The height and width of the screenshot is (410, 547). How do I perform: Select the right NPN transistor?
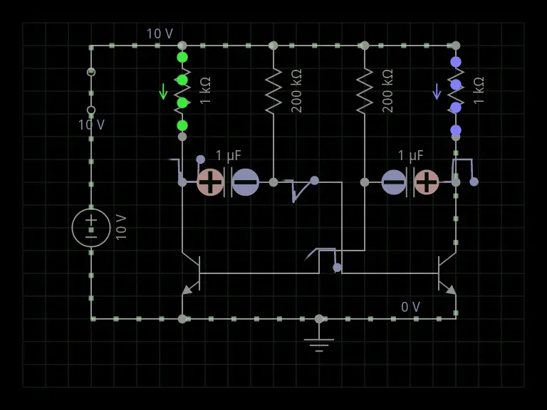(x=447, y=273)
